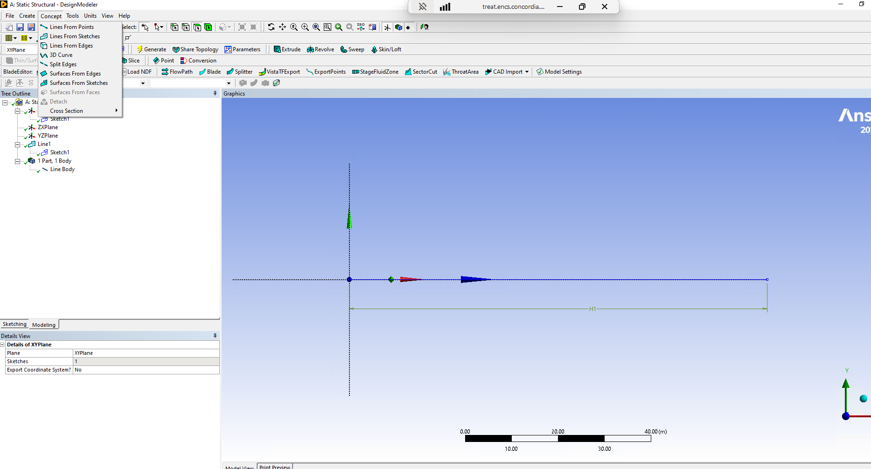Toggle the Edges selection filter

click(186, 27)
